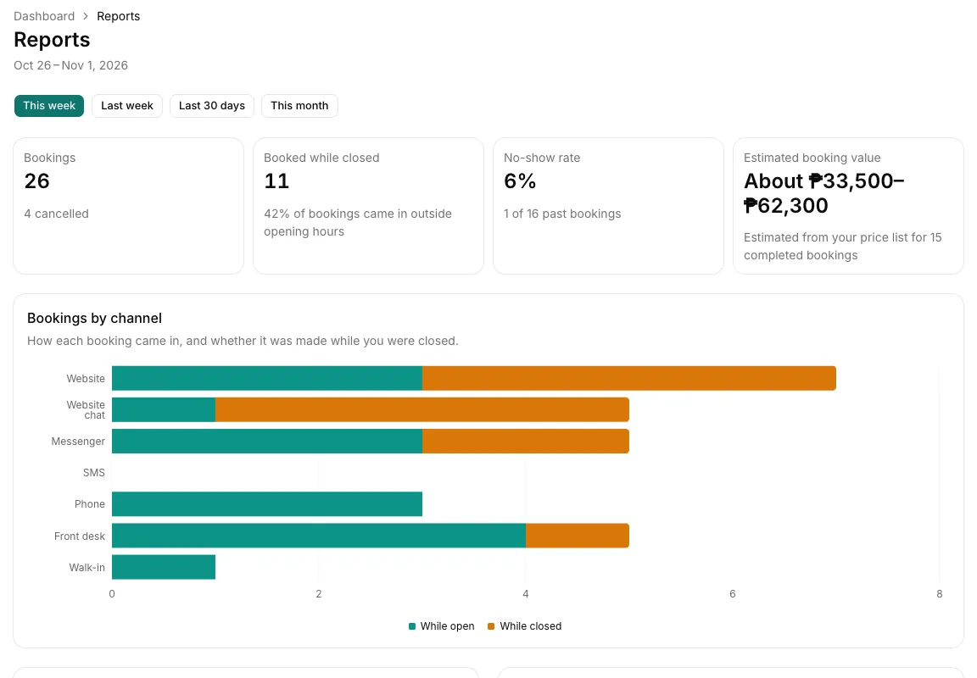The image size is (977, 678).
Task: Click the "11" booked while closed value
Action: pos(276,181)
